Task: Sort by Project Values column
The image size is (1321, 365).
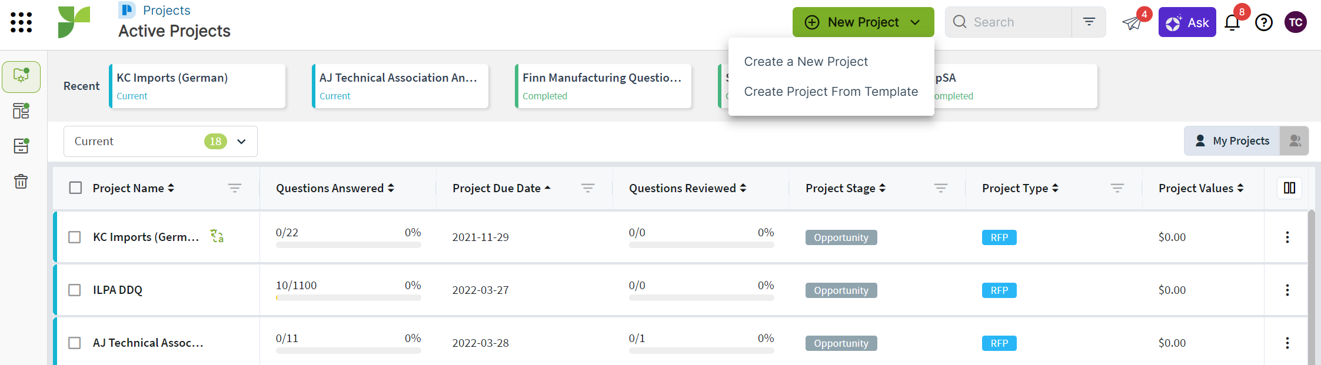Action: point(1201,188)
